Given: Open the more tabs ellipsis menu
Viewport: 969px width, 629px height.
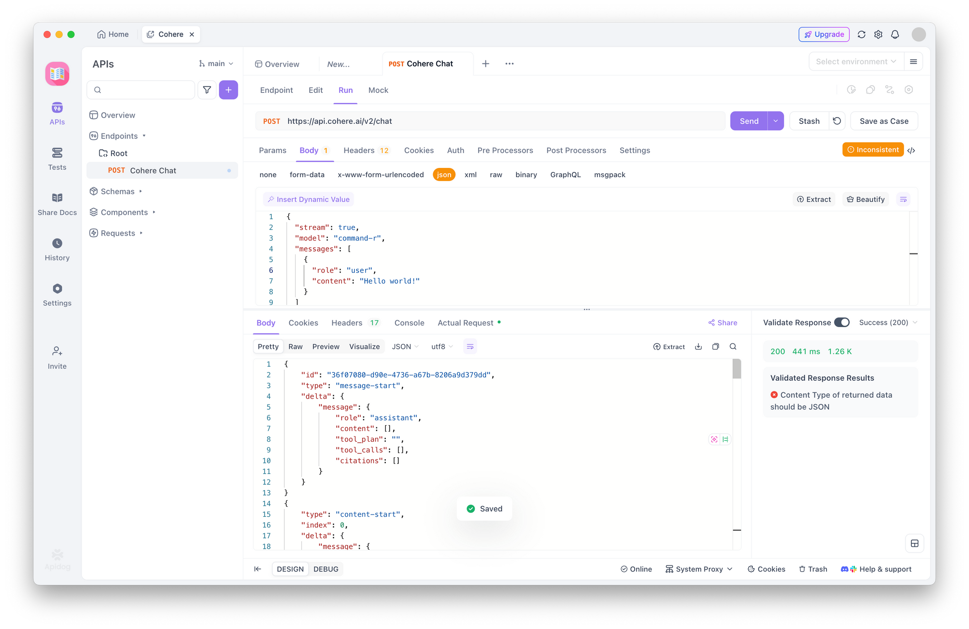Looking at the screenshot, I should [x=509, y=63].
